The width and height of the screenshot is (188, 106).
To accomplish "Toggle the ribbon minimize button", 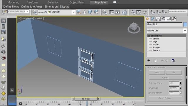I will pos(115,2).
